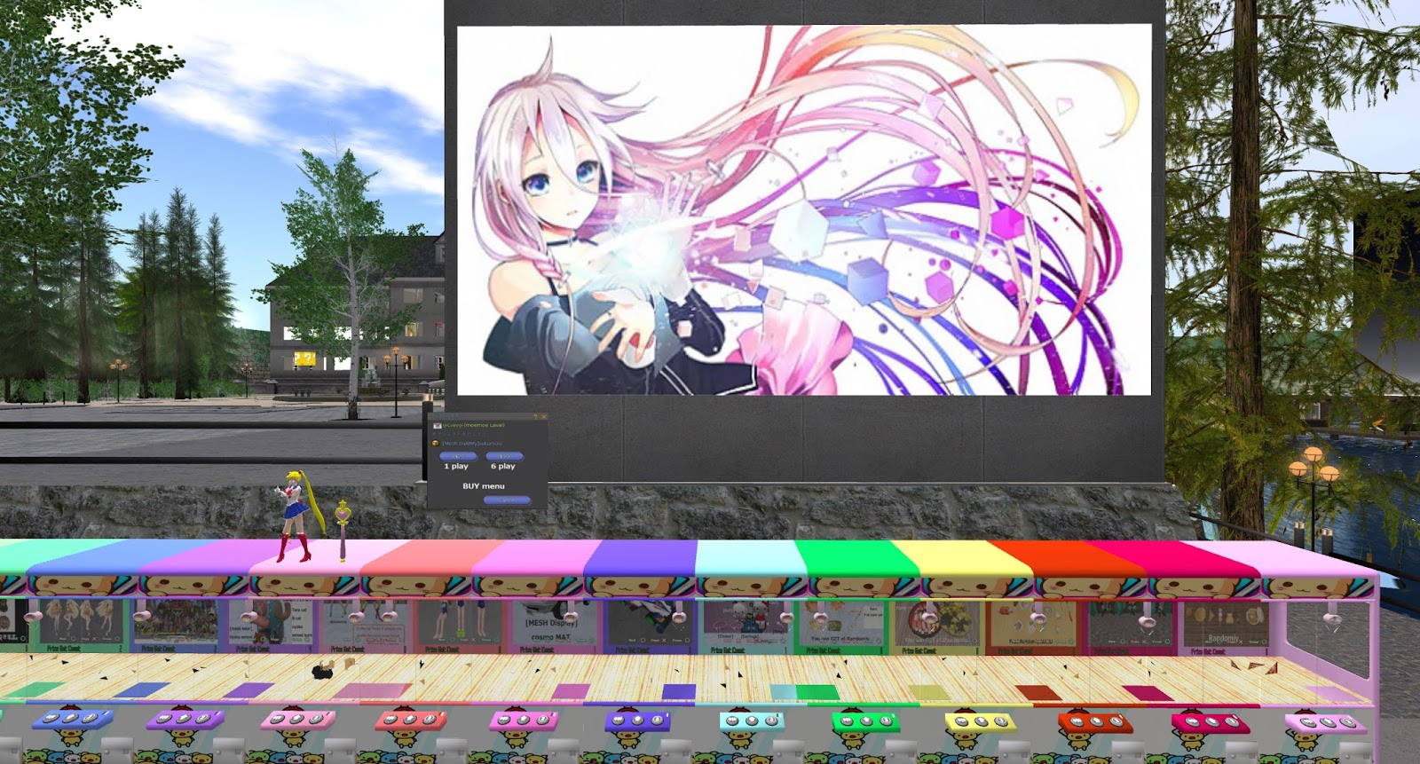The width and height of the screenshot is (1420, 764).
Task: Click the owner avatar icon in dialog
Action: [438, 426]
